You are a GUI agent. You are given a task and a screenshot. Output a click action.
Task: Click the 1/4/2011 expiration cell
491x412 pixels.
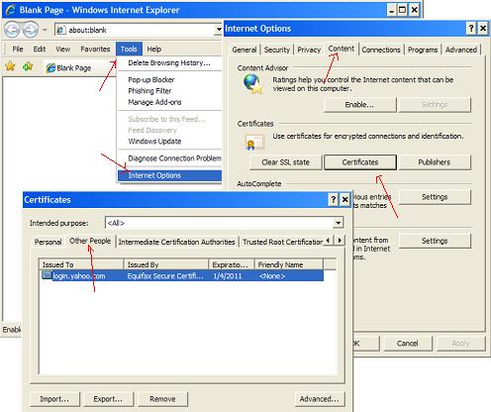click(228, 276)
